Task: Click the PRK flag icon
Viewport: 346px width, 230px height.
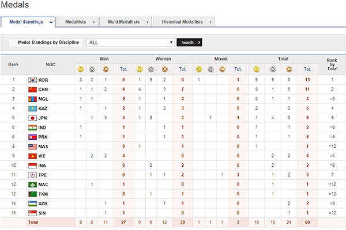Action: [32, 137]
